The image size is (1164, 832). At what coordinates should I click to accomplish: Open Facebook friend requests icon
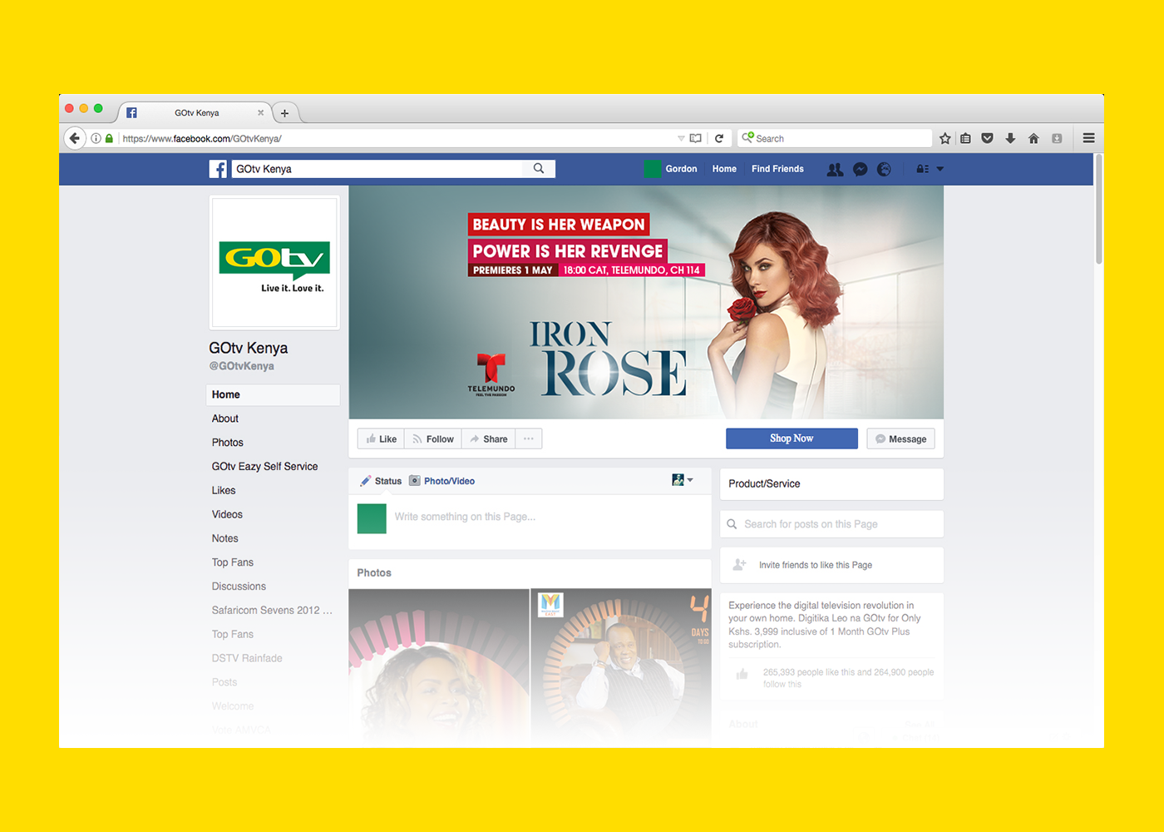(835, 169)
